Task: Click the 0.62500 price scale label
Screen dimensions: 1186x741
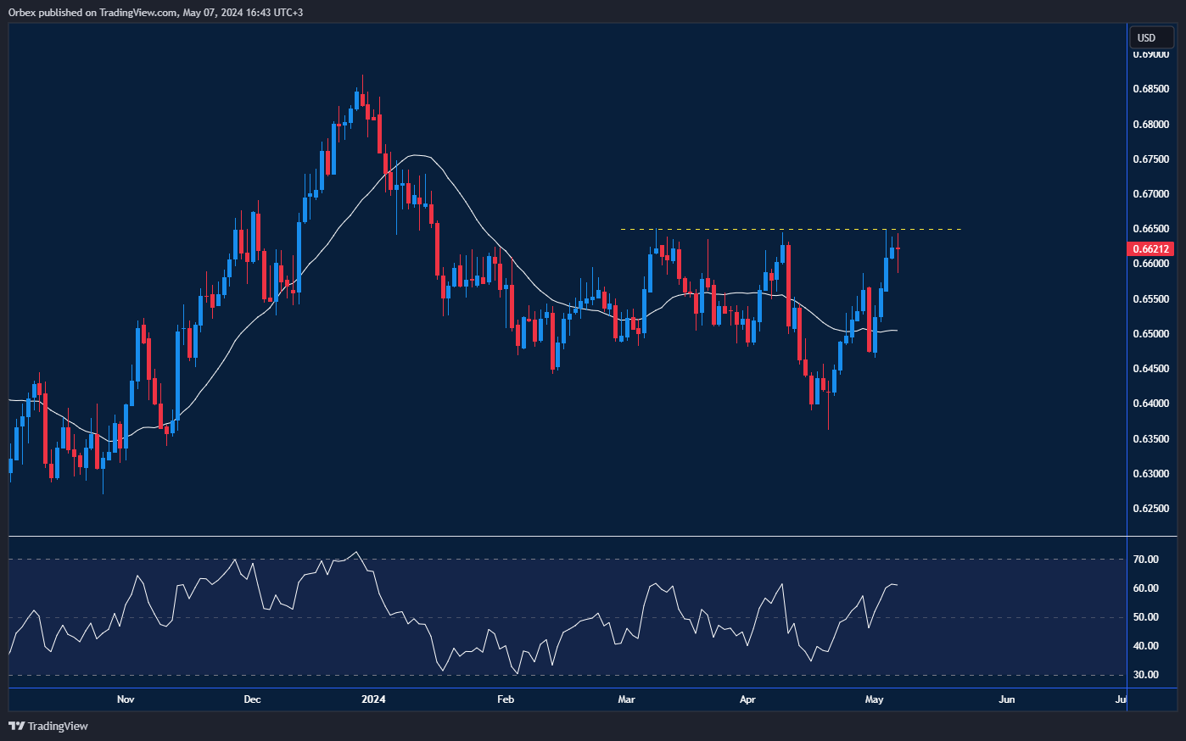Action: (x=1150, y=509)
